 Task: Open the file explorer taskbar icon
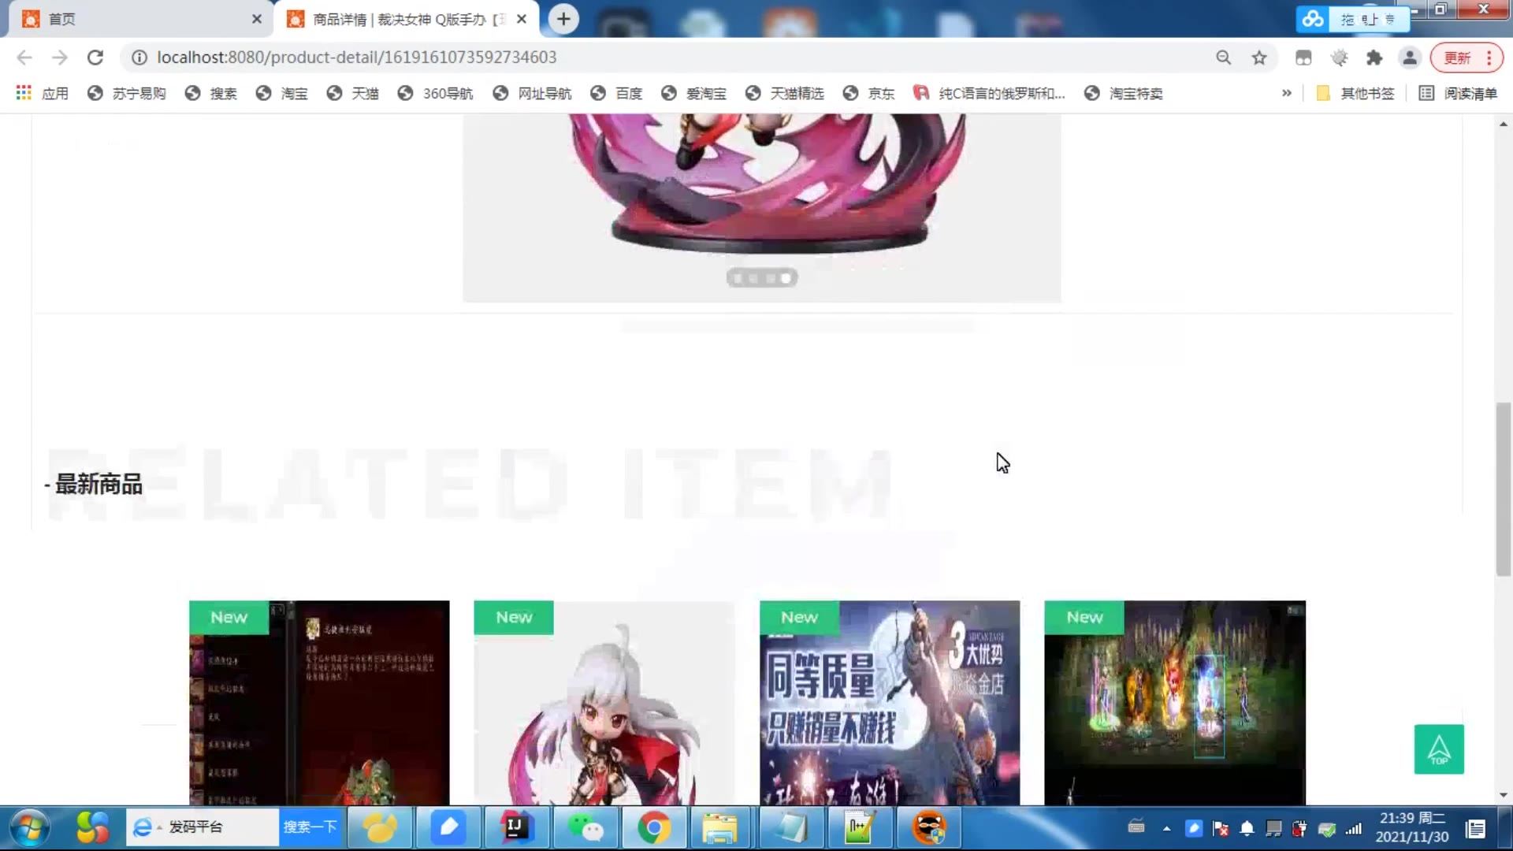(719, 828)
